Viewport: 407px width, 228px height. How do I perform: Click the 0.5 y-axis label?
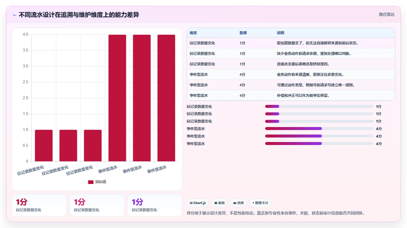pyautogui.click(x=26, y=146)
